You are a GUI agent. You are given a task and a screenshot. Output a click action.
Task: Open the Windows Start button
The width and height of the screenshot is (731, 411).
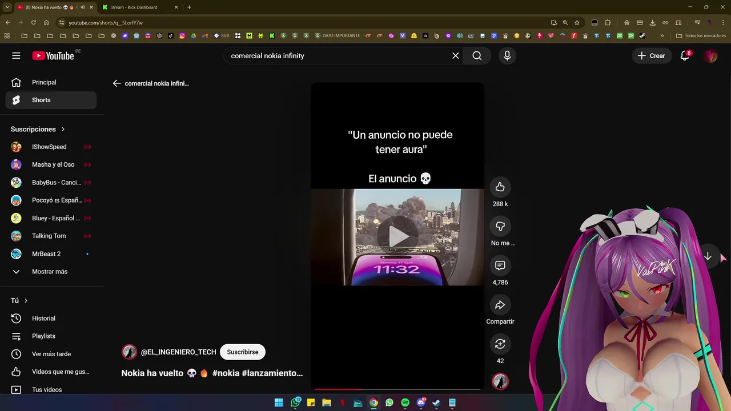pos(279,402)
